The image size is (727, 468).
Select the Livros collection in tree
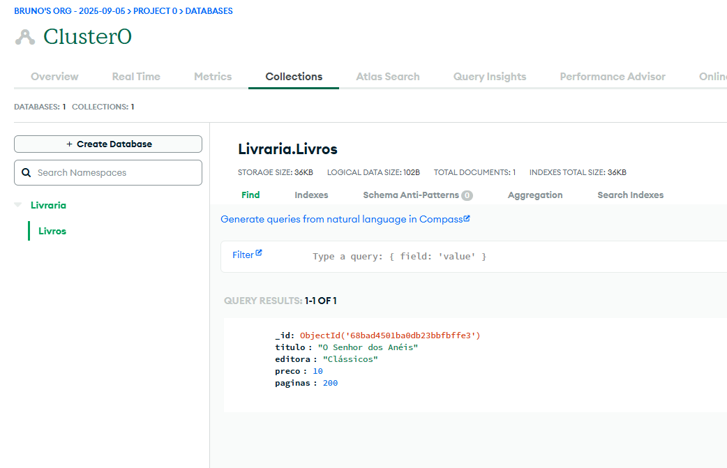(x=52, y=231)
